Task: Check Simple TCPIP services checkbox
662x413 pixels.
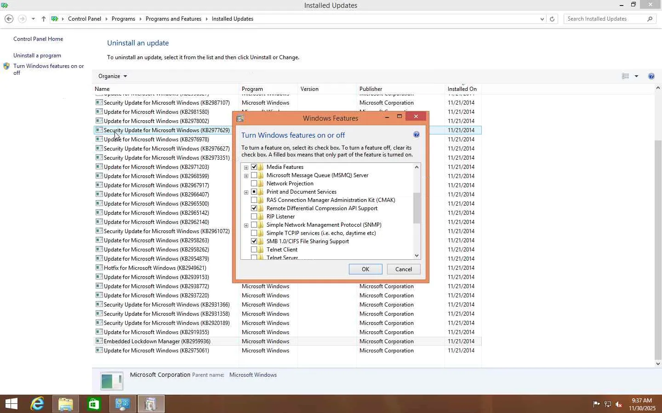Action: (254, 233)
